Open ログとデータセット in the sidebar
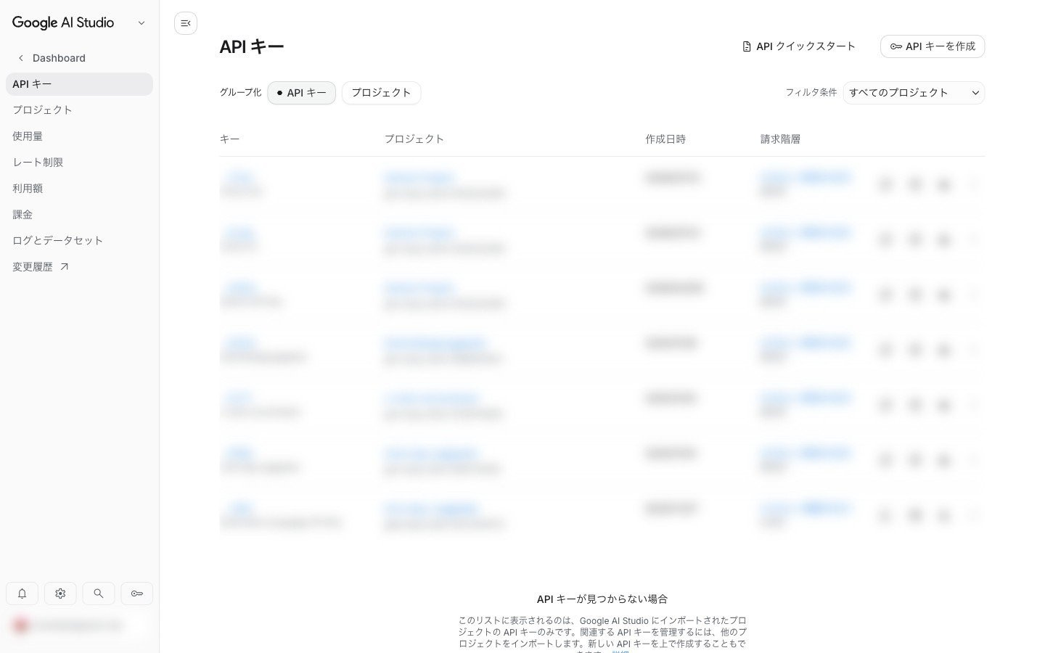Screen dimensions: 1045x653 pyautogui.click(x=79, y=241)
